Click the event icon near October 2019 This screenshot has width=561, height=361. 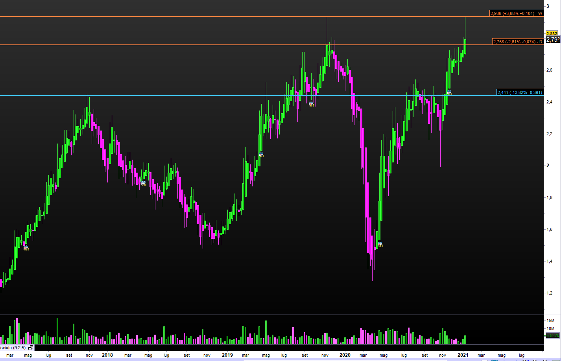(311, 104)
